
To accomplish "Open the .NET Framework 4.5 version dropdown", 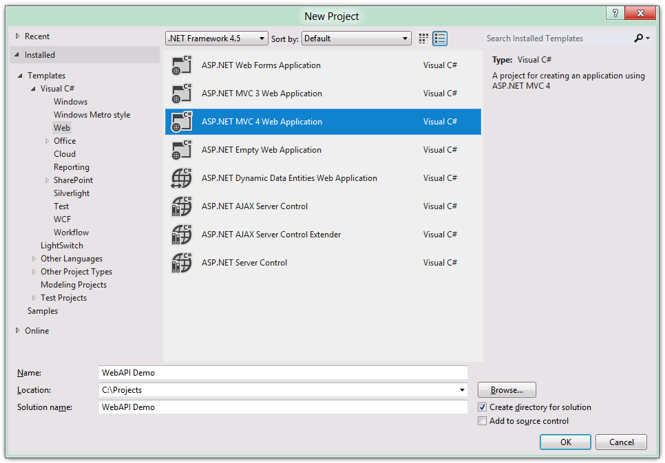I will (x=217, y=39).
